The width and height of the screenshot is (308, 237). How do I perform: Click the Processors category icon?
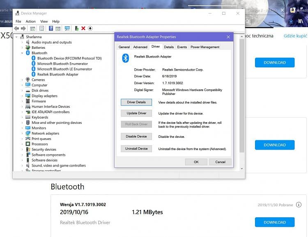click(28, 144)
